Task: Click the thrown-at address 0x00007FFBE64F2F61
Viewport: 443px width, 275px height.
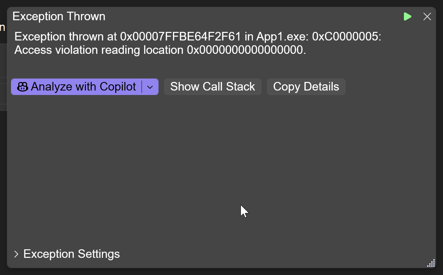Action: coord(181,37)
